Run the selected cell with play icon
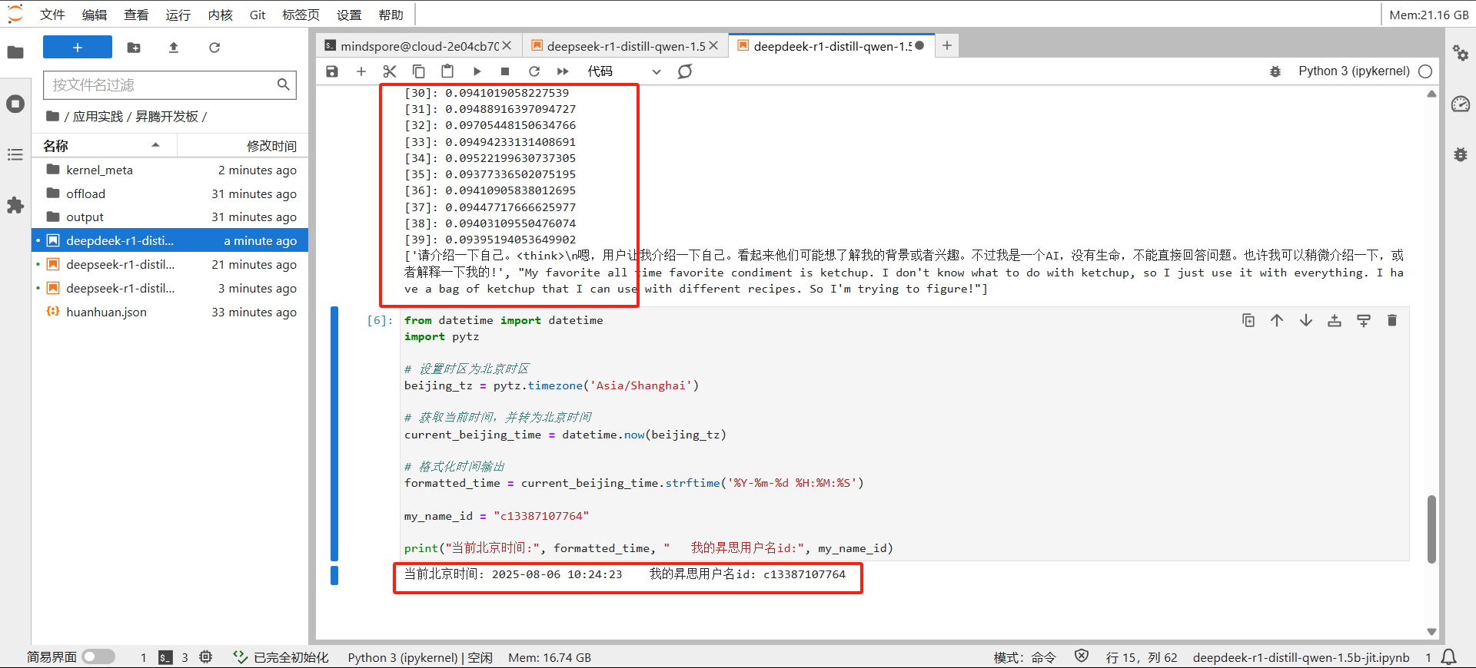1476x668 pixels. tap(477, 71)
